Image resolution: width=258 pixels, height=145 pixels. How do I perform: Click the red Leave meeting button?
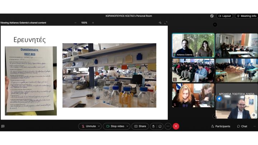pyautogui.click(x=176, y=126)
